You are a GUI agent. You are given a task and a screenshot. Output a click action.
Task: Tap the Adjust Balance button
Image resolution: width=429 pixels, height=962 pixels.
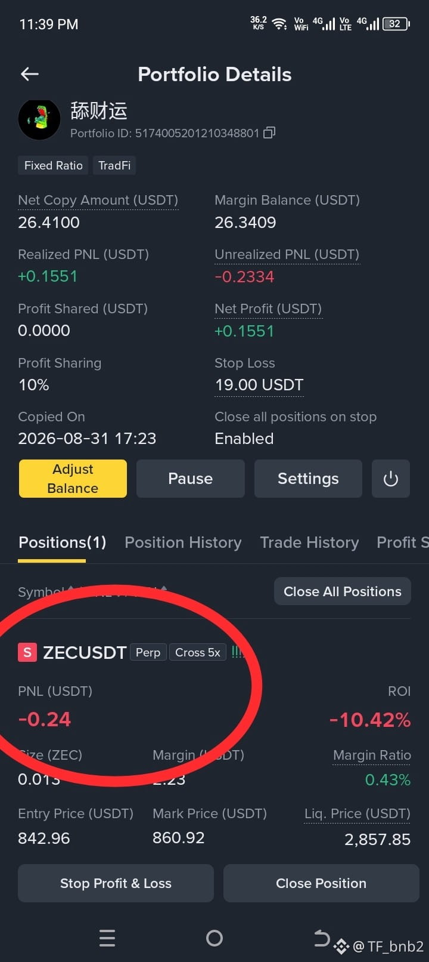pyautogui.click(x=73, y=479)
